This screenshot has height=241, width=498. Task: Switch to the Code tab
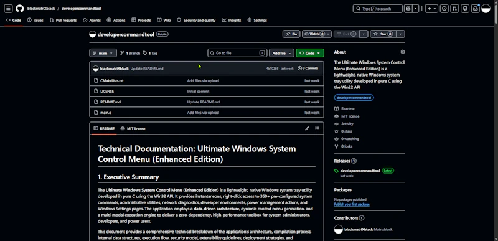14,21
